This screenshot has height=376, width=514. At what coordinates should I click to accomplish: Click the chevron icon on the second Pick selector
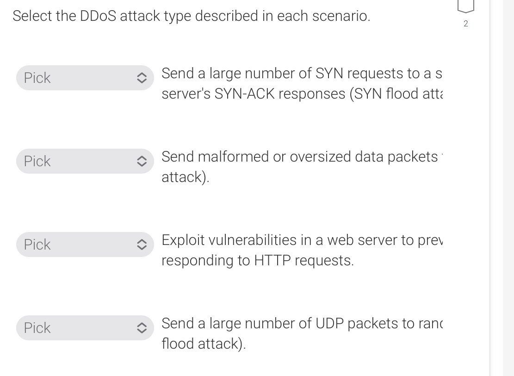[142, 161]
